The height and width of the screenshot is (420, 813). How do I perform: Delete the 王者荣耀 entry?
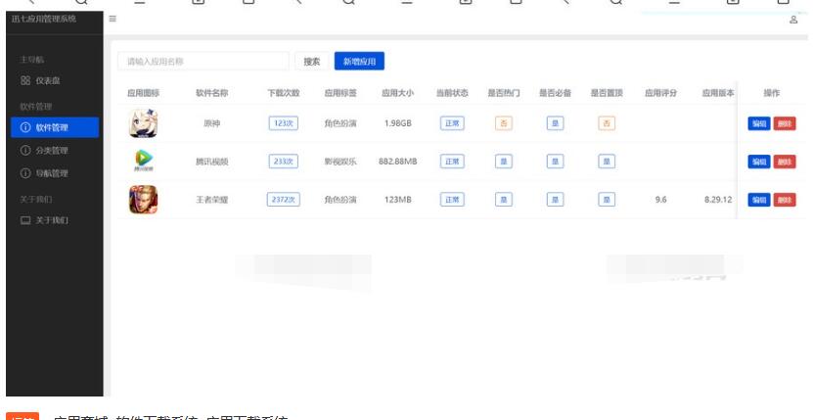coord(784,200)
